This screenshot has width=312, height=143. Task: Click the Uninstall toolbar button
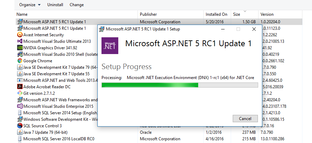pyautogui.click(x=55, y=5)
